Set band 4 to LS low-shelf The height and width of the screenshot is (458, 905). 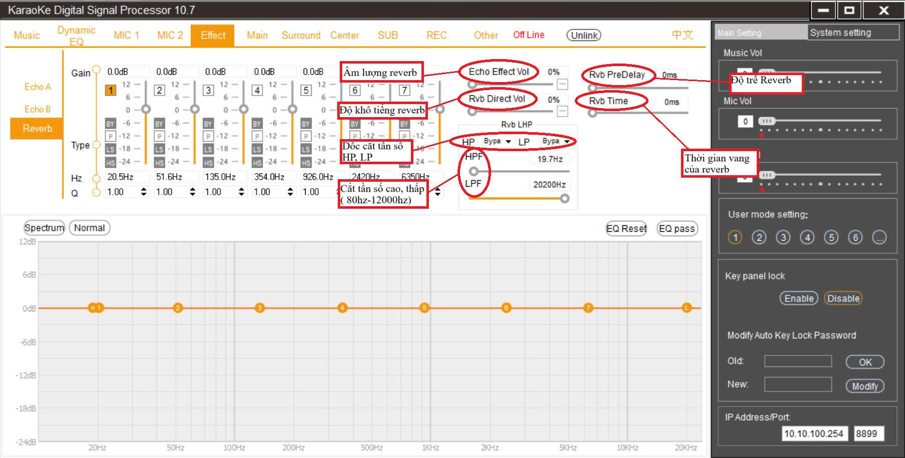[x=257, y=149]
